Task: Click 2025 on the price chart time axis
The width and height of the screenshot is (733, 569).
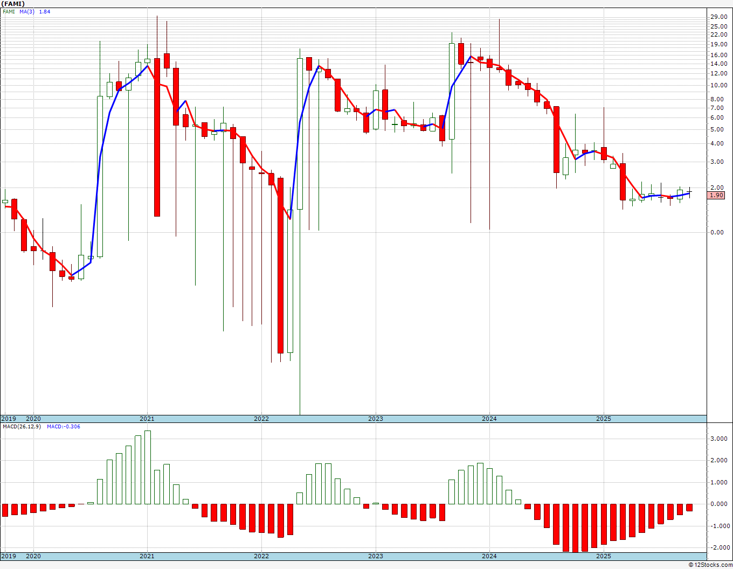Action: [604, 419]
